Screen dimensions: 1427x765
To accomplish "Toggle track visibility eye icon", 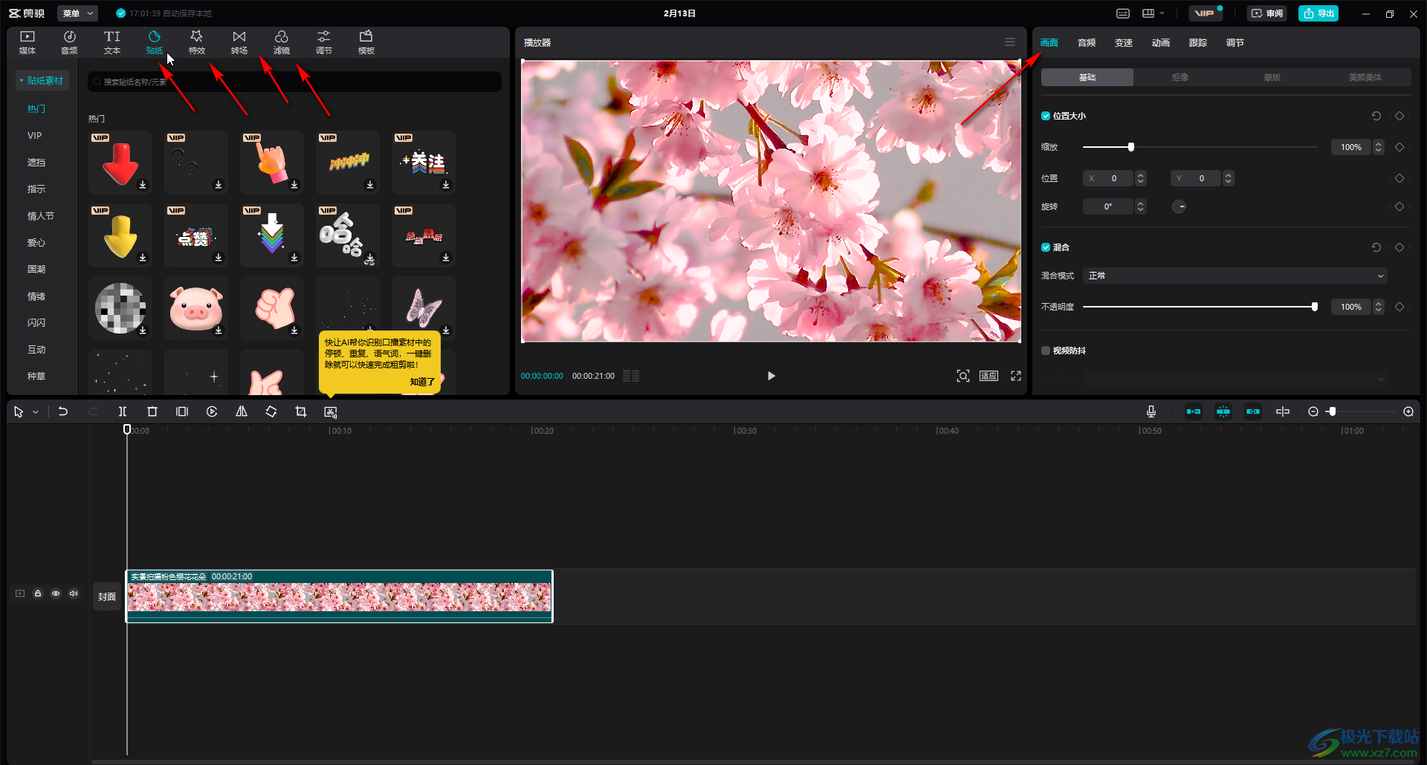I will tap(56, 593).
